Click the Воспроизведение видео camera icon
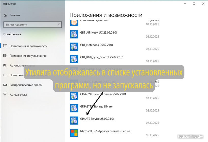This screenshot has height=142, width=208. click(x=5, y=85)
